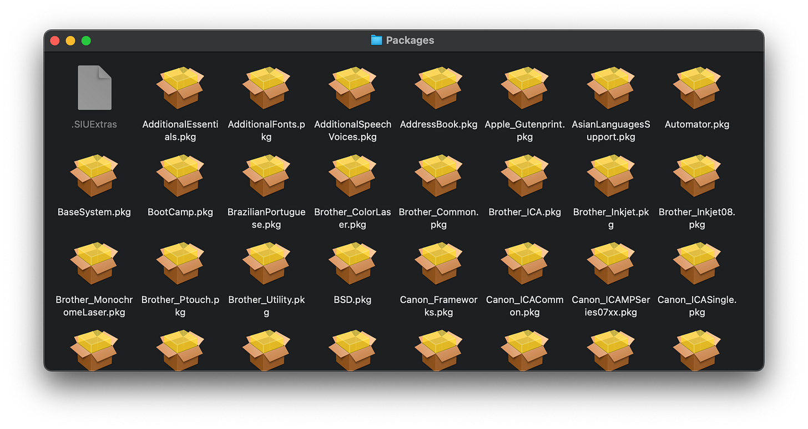The height and width of the screenshot is (429, 808).
Task: Zoom the Packages window with green button
Action: coord(86,41)
